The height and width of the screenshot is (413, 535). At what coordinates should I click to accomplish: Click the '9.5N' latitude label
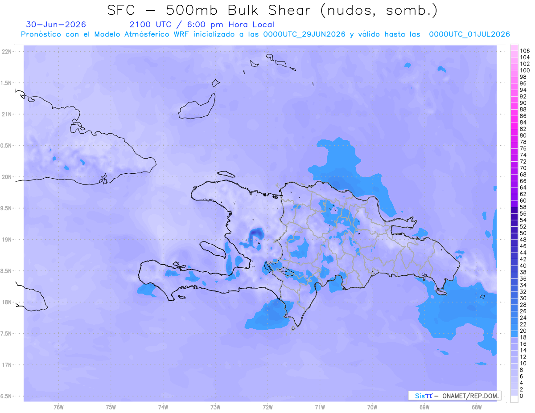(7, 208)
